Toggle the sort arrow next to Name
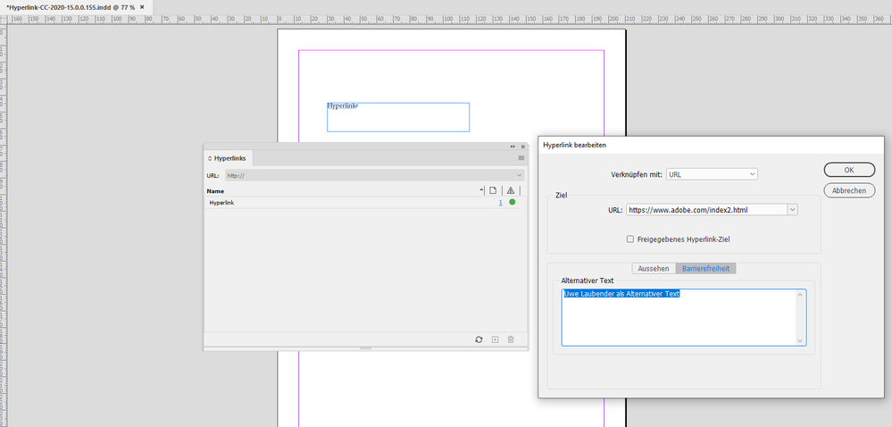892x427 pixels. [x=482, y=191]
